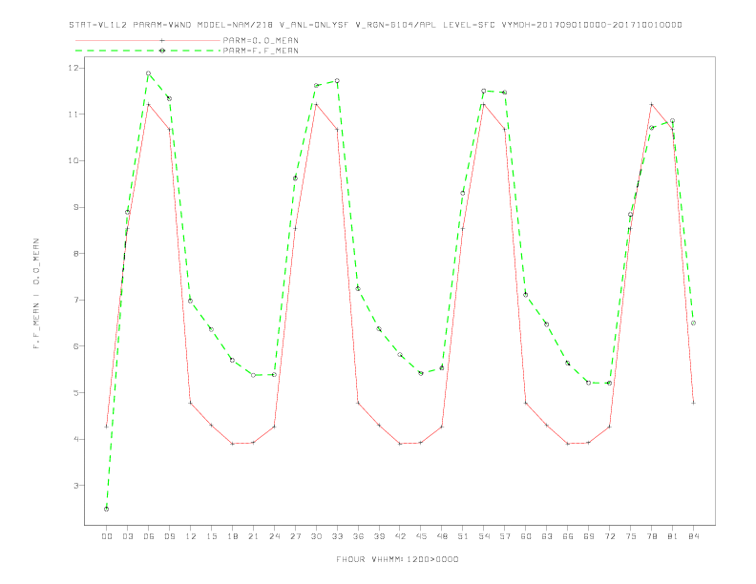Click x-axis hour label 78
756x584 pixels.
point(651,536)
